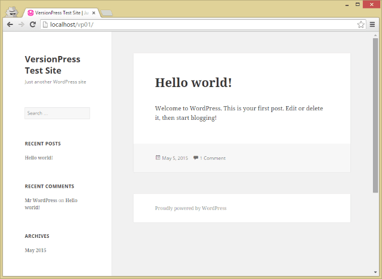
Task: Click the RECENT POSTS heading
Action: coord(42,144)
